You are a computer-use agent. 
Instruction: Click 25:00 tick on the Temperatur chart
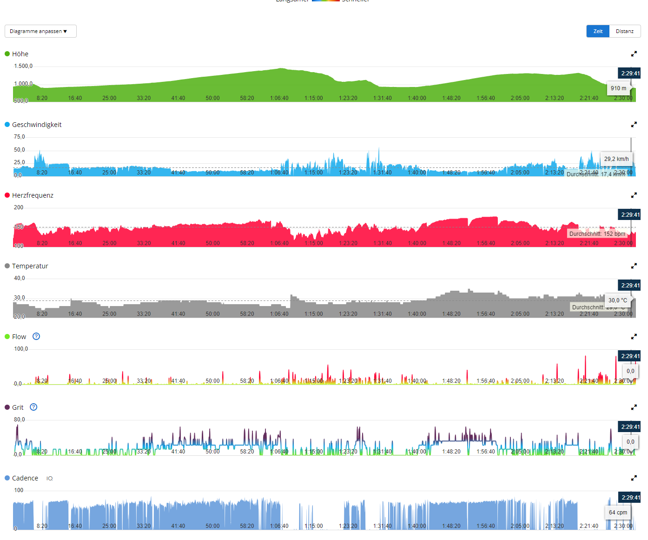point(109,314)
